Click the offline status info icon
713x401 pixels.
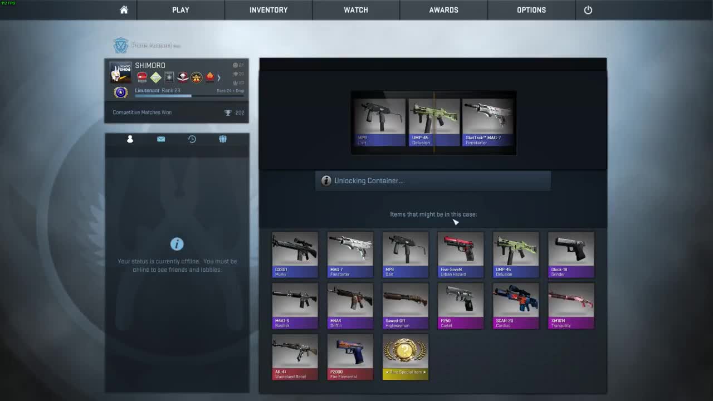177,244
